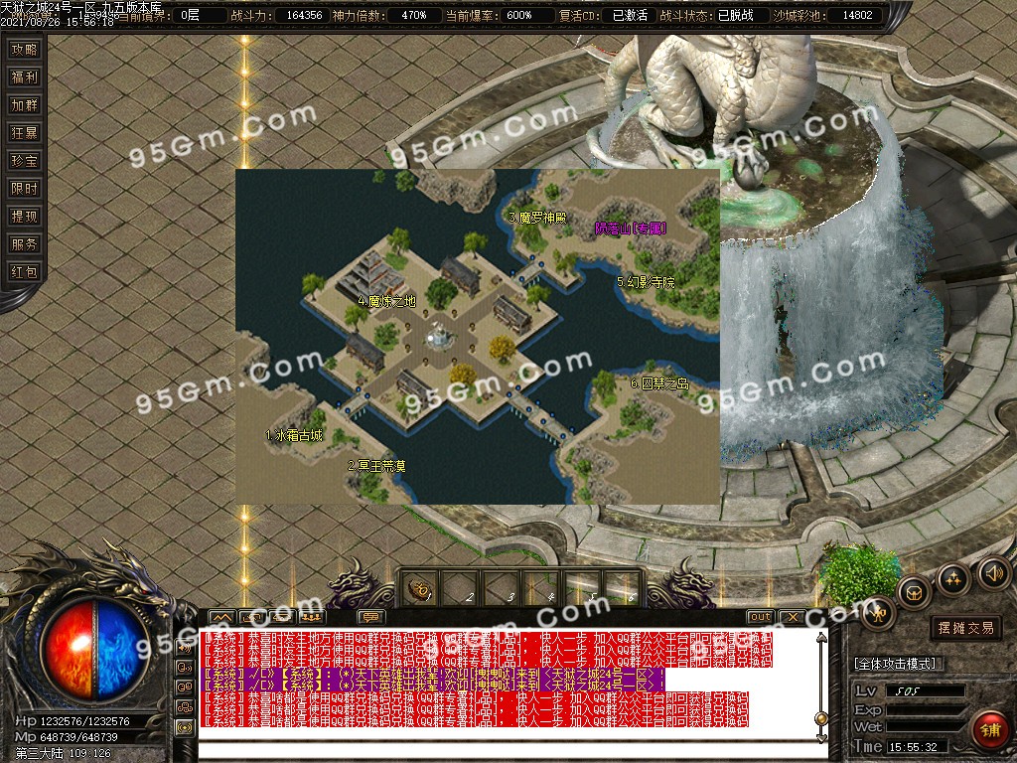Open the 狂暴 berserk menu
This screenshot has width=1017, height=763.
pos(25,133)
